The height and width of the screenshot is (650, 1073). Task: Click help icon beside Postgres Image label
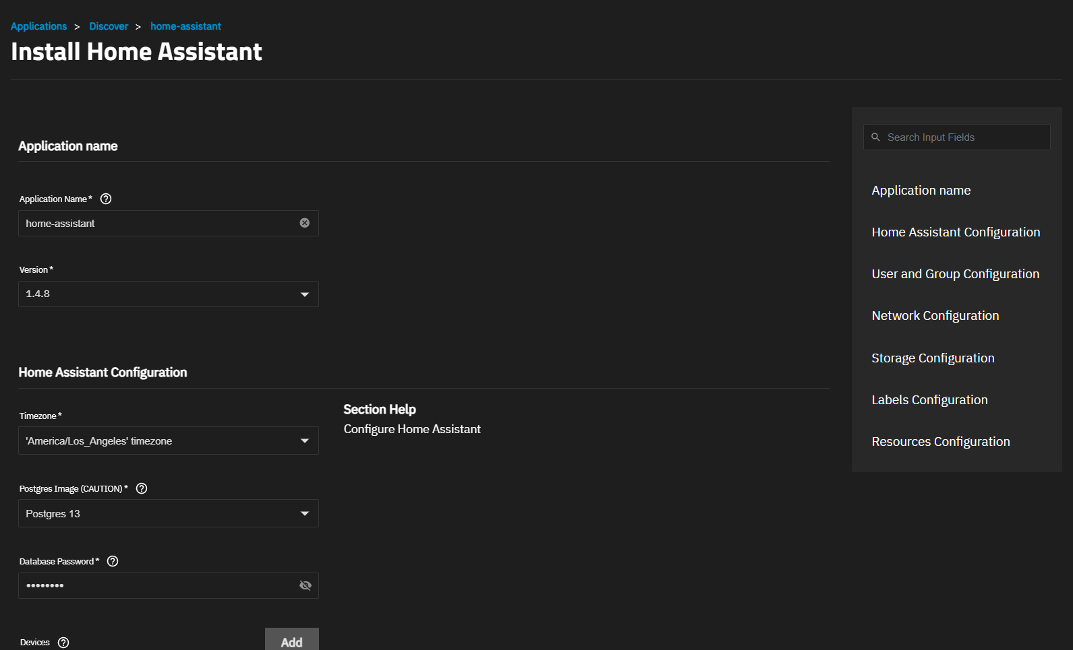142,488
